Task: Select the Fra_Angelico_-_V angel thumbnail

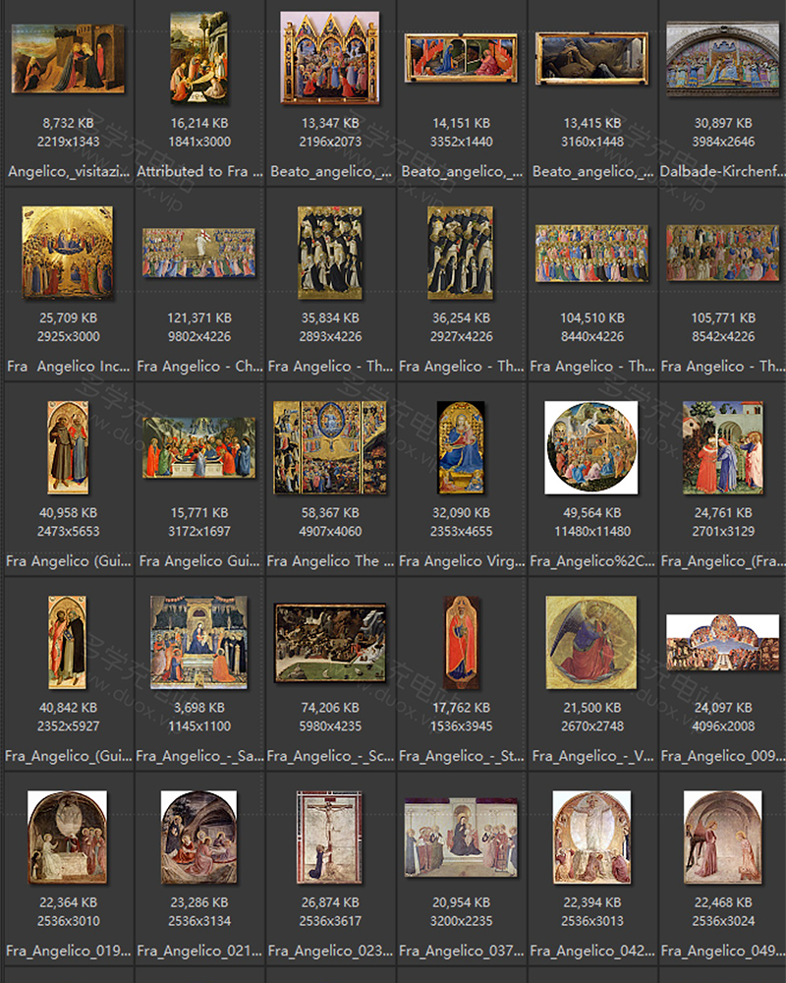Action: pos(591,642)
